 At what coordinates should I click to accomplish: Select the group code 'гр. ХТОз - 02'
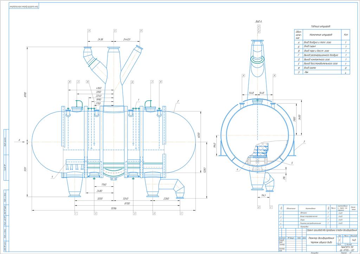347,250
